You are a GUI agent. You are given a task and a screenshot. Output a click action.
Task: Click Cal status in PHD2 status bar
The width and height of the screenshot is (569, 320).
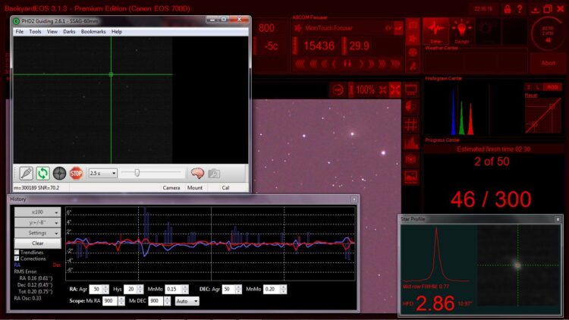point(225,187)
